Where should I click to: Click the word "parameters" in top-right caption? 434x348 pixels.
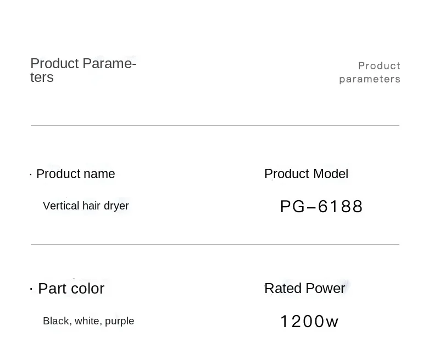tap(370, 79)
